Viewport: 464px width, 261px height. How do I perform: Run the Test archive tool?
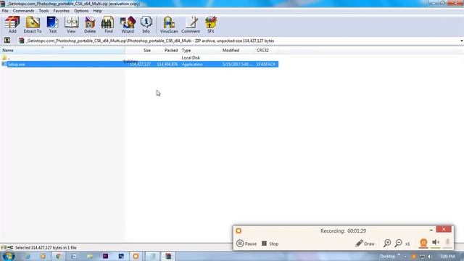[x=53, y=25]
